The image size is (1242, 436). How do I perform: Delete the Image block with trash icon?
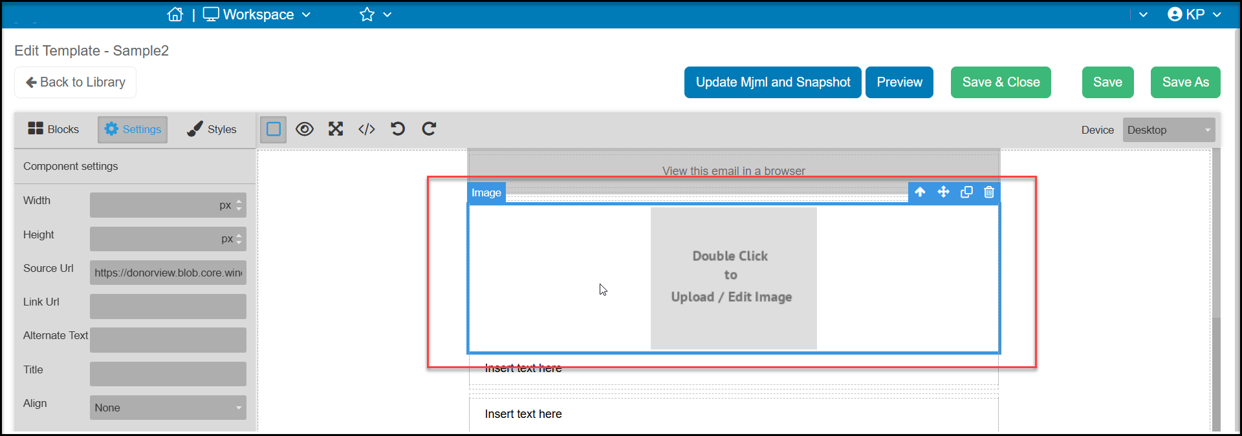click(x=989, y=192)
